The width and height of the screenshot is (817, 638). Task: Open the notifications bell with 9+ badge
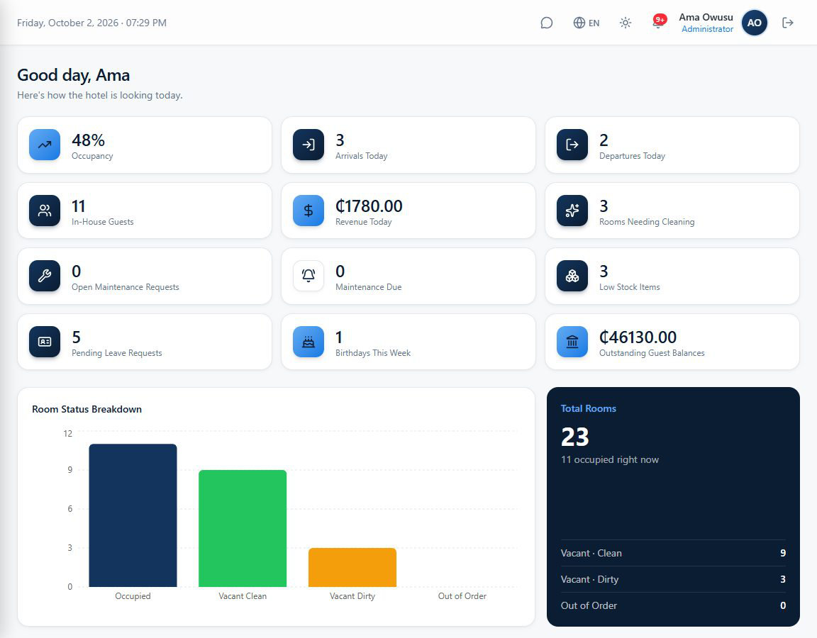[659, 22]
